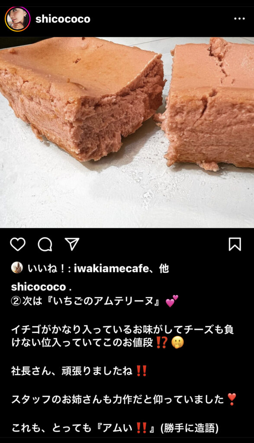Open comments via the speech bubble icon

(45, 244)
